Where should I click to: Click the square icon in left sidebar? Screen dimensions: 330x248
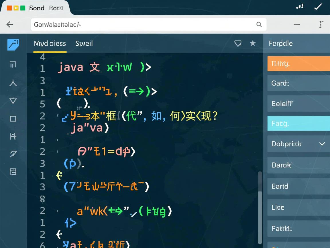(x=13, y=119)
